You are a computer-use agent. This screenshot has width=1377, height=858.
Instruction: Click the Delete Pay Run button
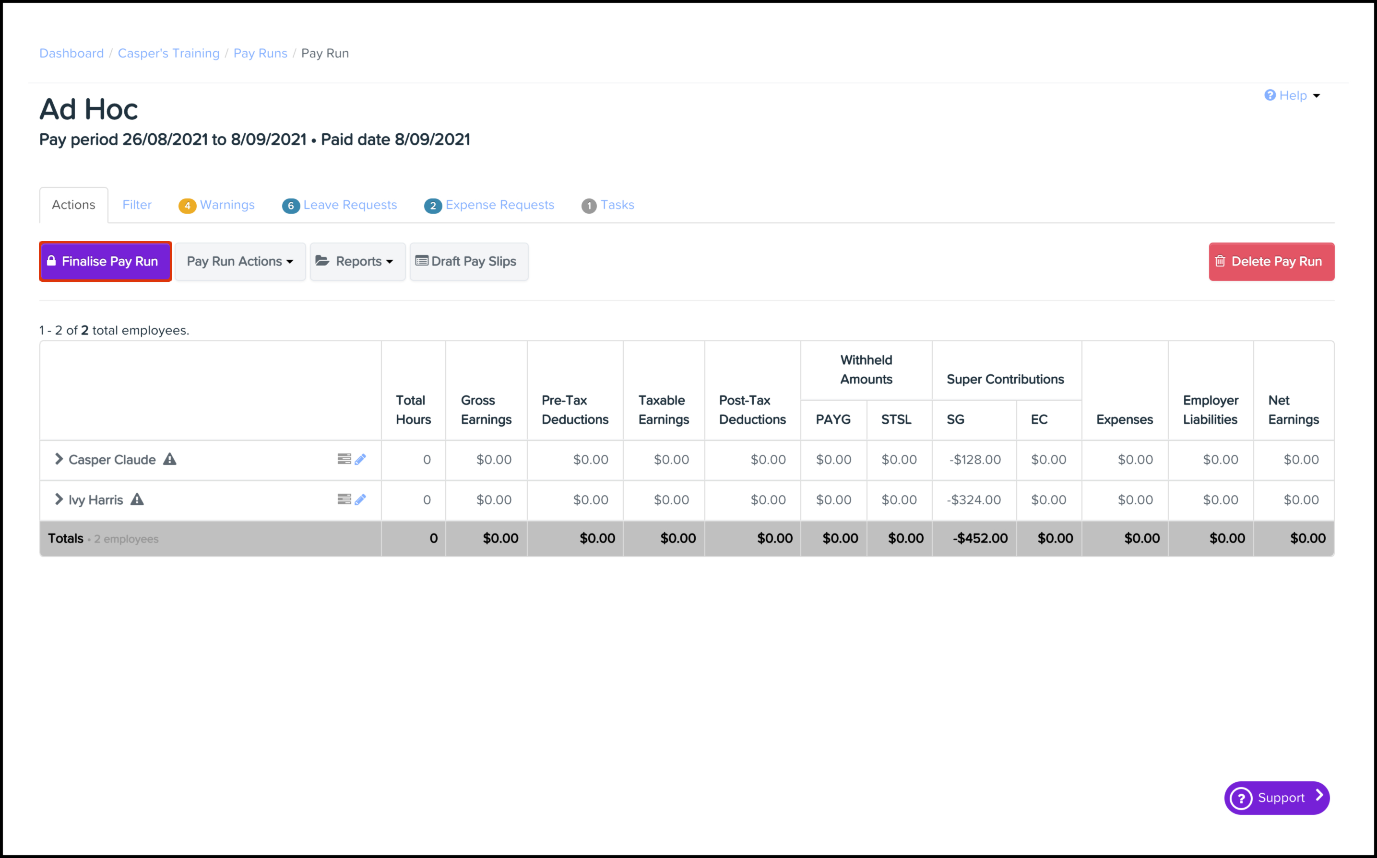click(x=1271, y=262)
